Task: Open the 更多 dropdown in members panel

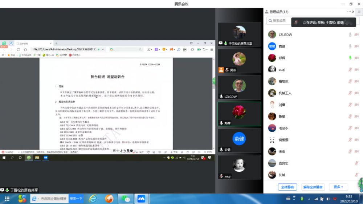Action: click(338, 187)
